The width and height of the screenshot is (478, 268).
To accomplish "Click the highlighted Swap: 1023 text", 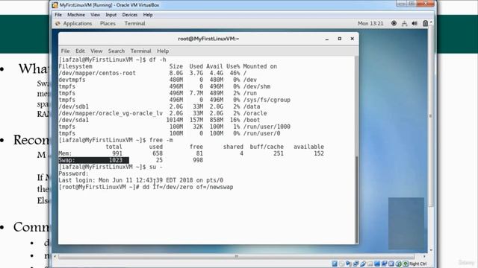I will [93, 160].
